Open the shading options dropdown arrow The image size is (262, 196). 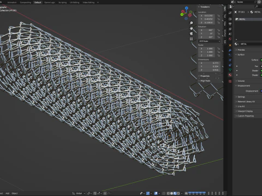tap(182, 193)
